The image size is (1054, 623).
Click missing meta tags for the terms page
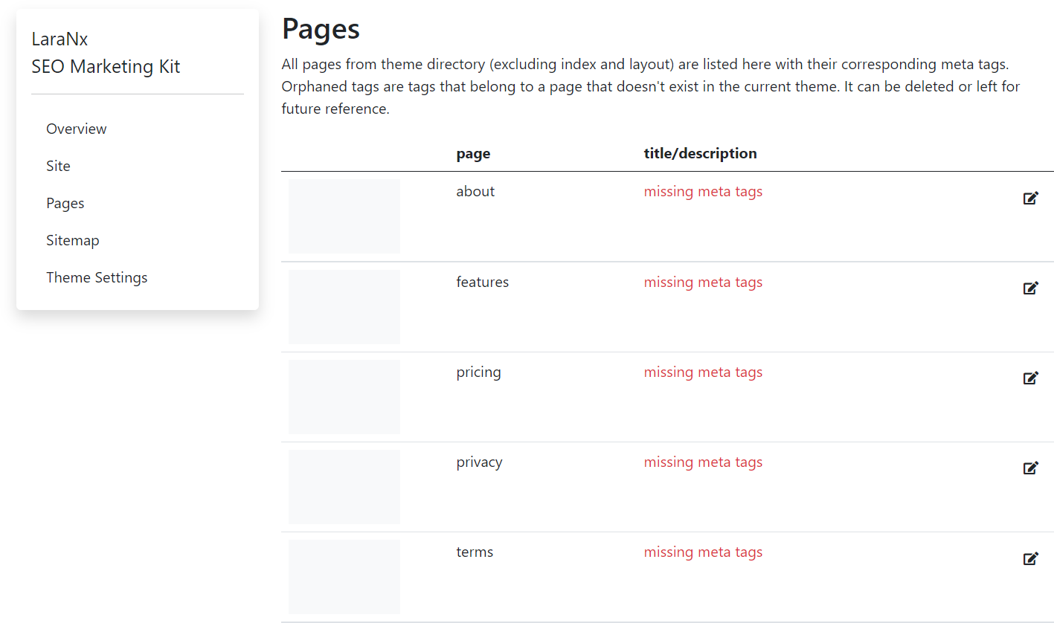(x=703, y=552)
